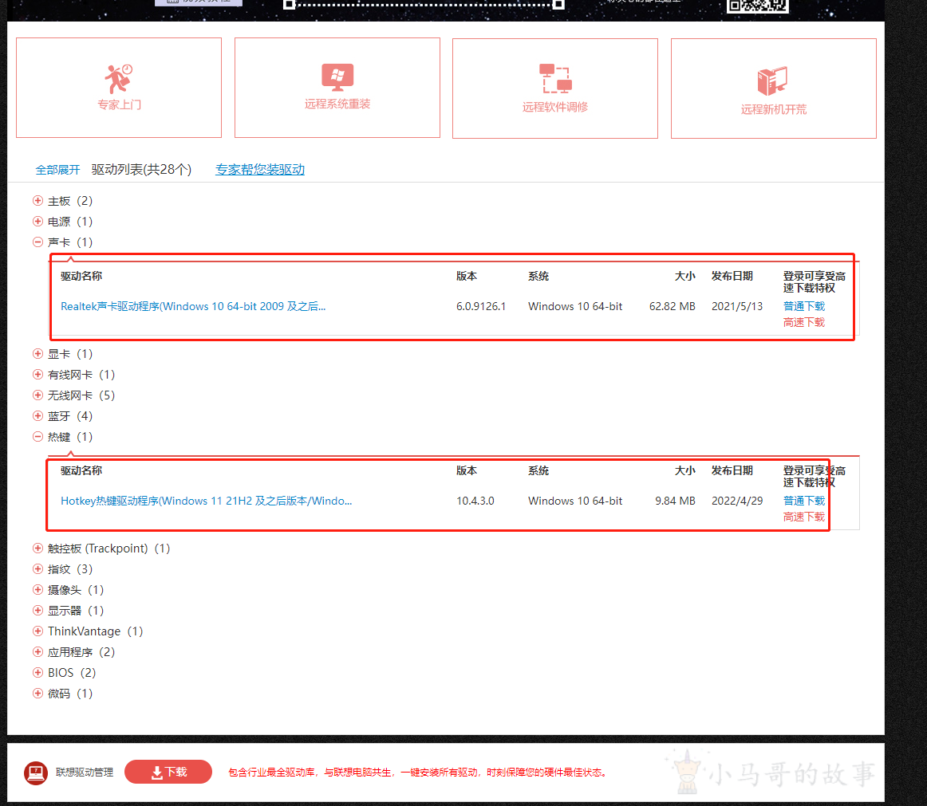Screen dimensions: 927x806
Task: Click the Hotkey version 10.4.3.0
Action: tap(475, 501)
